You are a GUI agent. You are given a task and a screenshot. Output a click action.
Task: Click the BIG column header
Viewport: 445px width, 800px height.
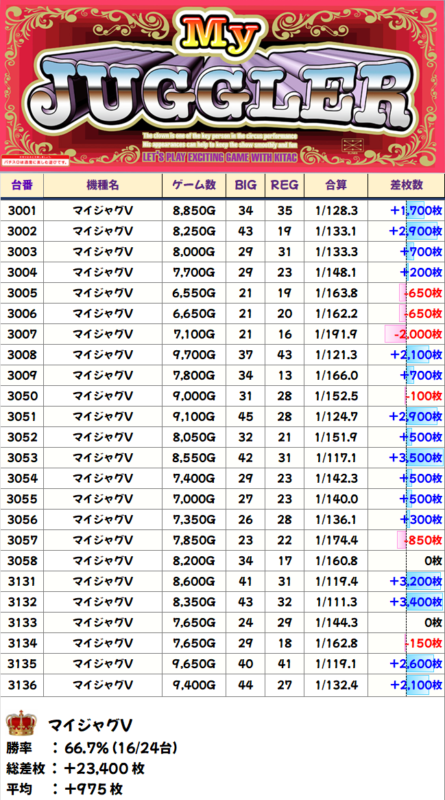click(x=245, y=185)
